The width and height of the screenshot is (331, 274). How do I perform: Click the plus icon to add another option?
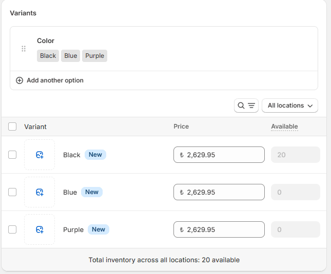pos(20,80)
